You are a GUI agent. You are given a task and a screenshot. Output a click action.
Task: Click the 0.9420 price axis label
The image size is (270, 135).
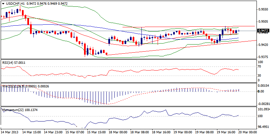263,44
